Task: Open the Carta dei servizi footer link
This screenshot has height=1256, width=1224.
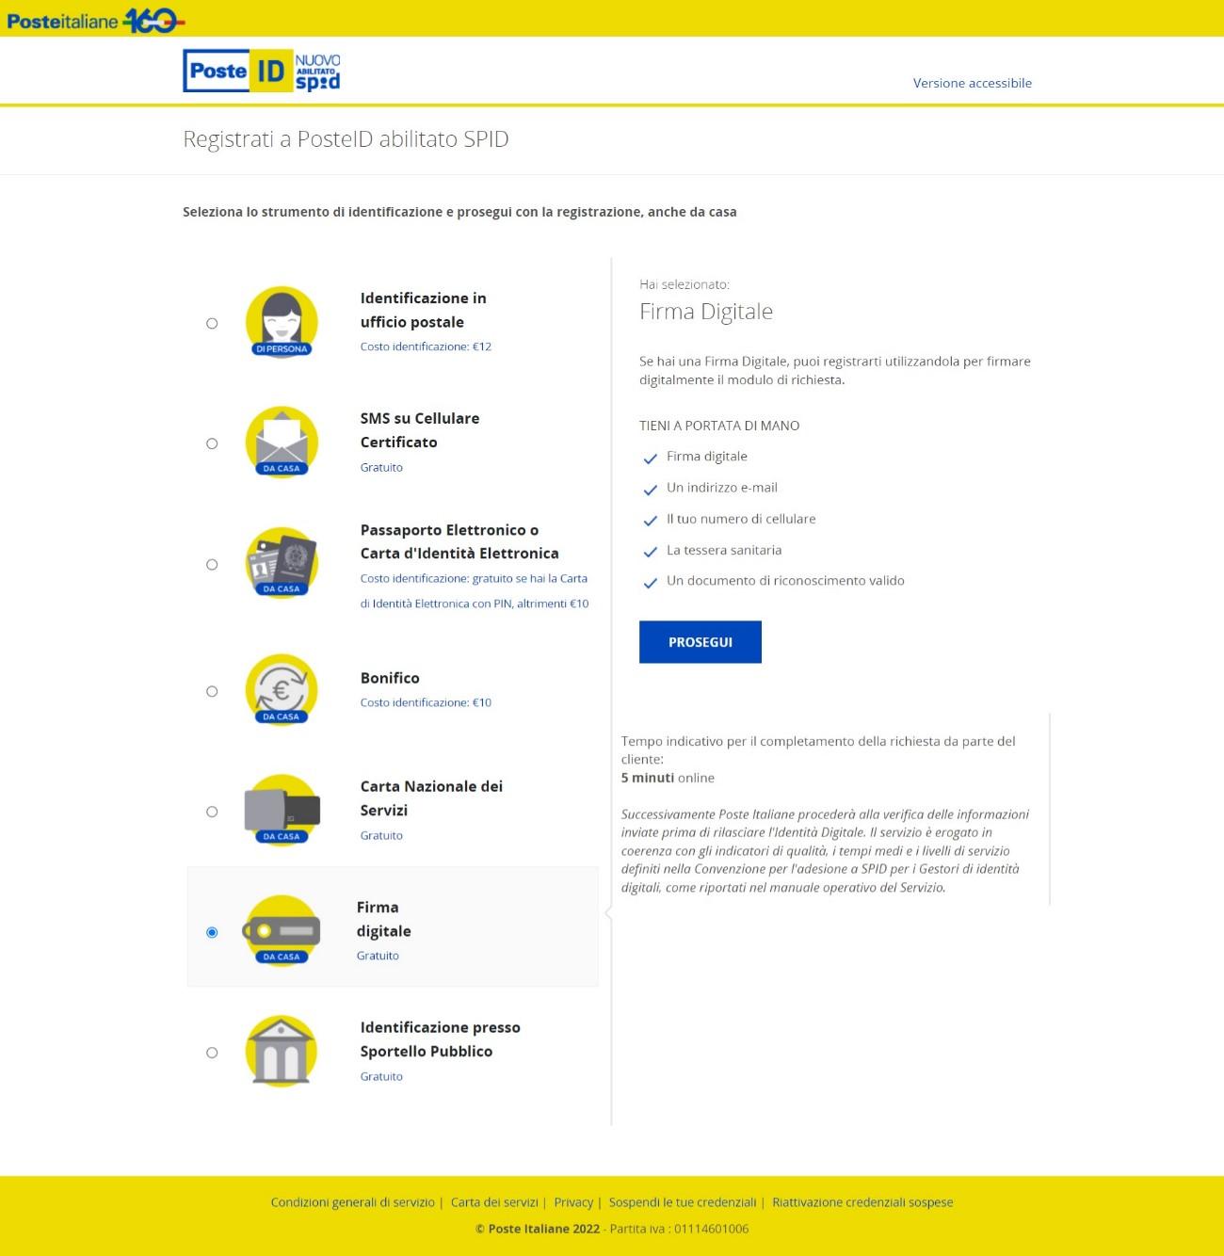Action: [494, 1202]
